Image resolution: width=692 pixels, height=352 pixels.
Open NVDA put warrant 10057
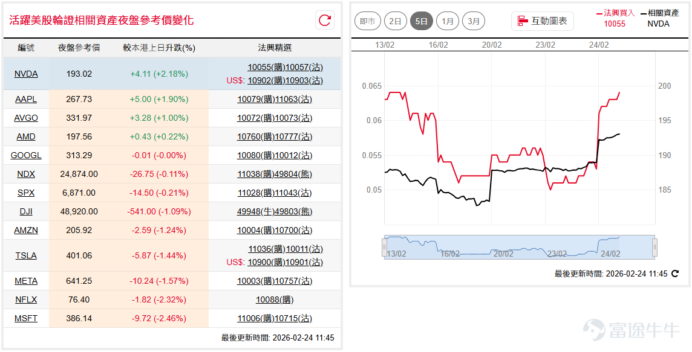304,68
